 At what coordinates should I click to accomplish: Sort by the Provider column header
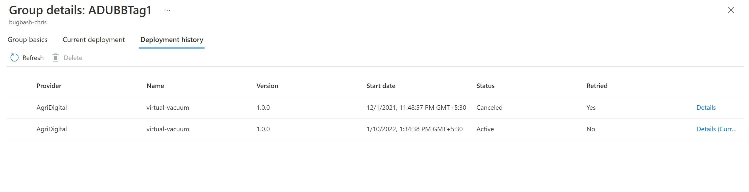[49, 86]
